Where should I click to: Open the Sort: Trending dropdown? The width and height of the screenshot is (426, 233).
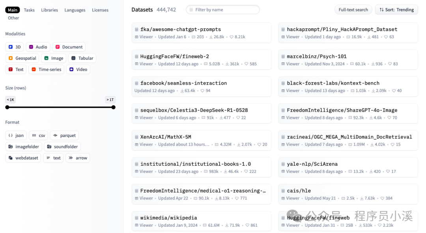[x=396, y=10]
